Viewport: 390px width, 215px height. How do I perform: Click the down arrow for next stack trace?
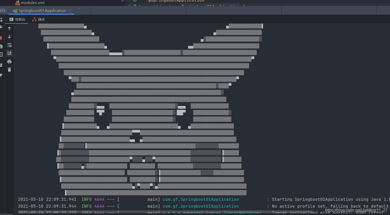9,37
